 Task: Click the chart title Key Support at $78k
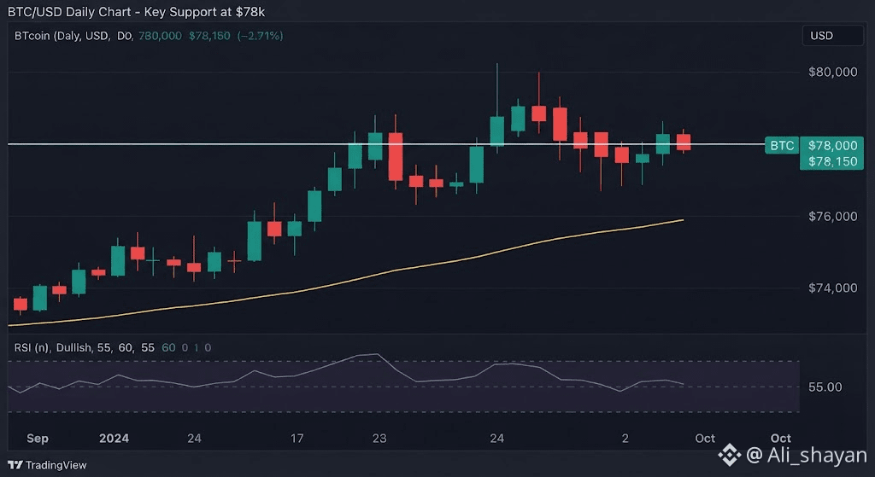tap(137, 12)
